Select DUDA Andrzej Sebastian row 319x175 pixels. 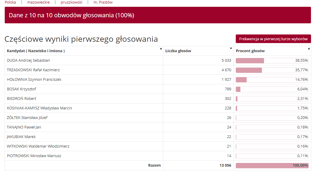pyautogui.click(x=158, y=61)
